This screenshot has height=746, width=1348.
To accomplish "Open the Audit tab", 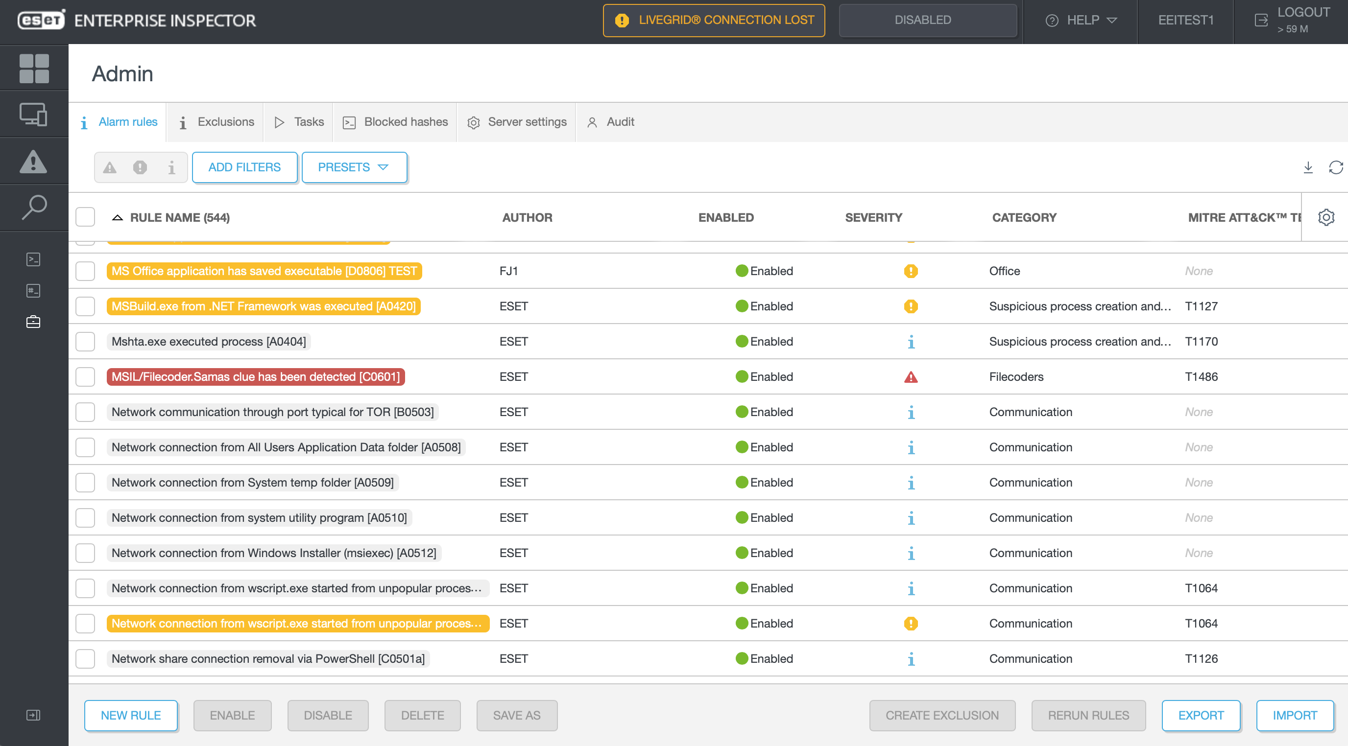I will [610, 122].
